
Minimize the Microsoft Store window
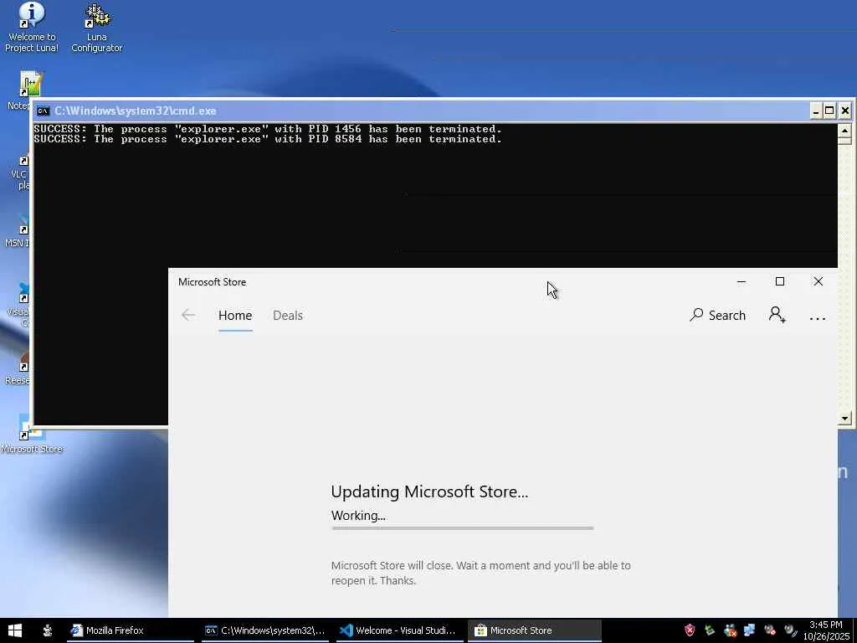(742, 281)
